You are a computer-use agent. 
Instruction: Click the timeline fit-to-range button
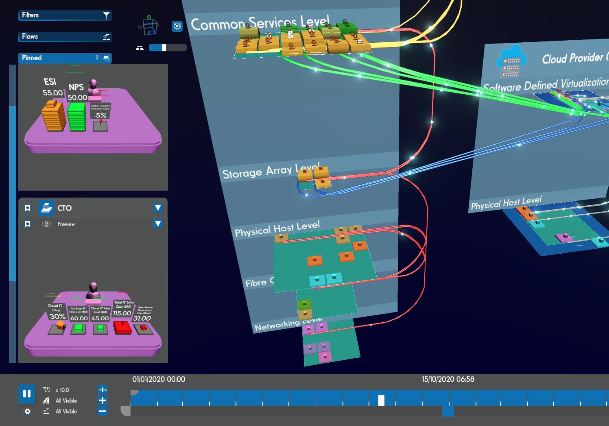click(x=103, y=390)
